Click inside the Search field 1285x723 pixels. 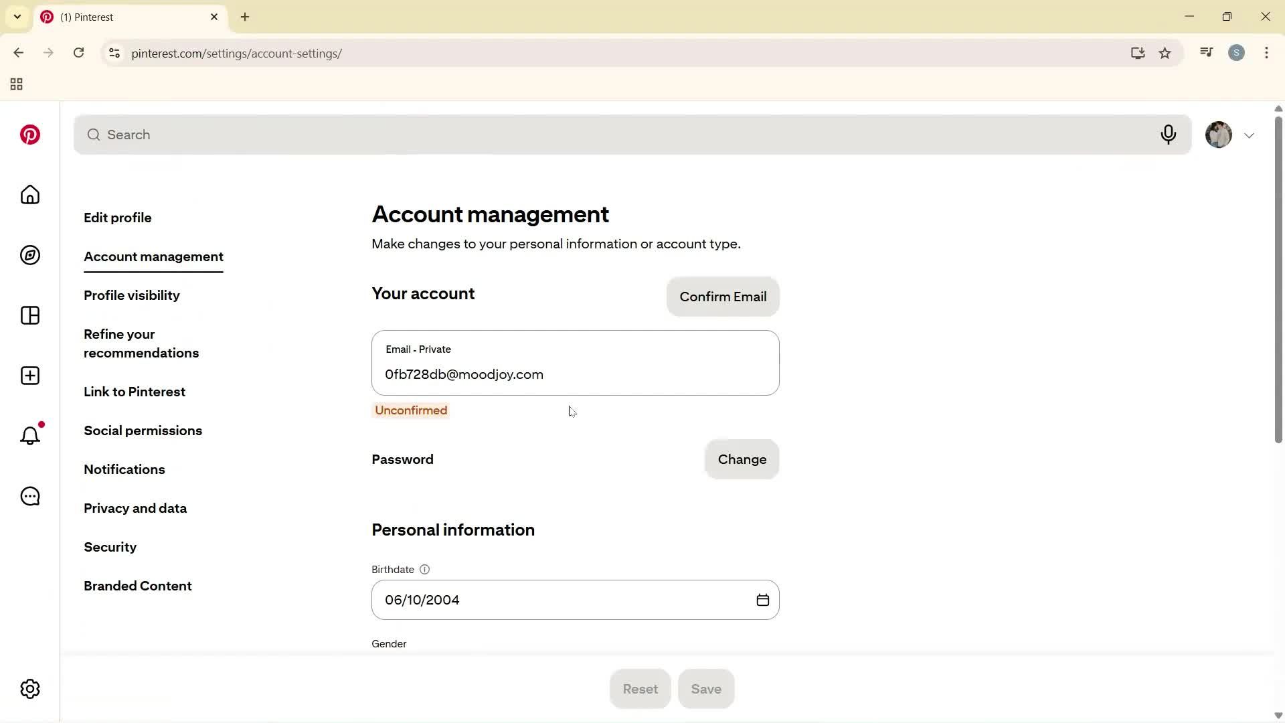coord(402,135)
